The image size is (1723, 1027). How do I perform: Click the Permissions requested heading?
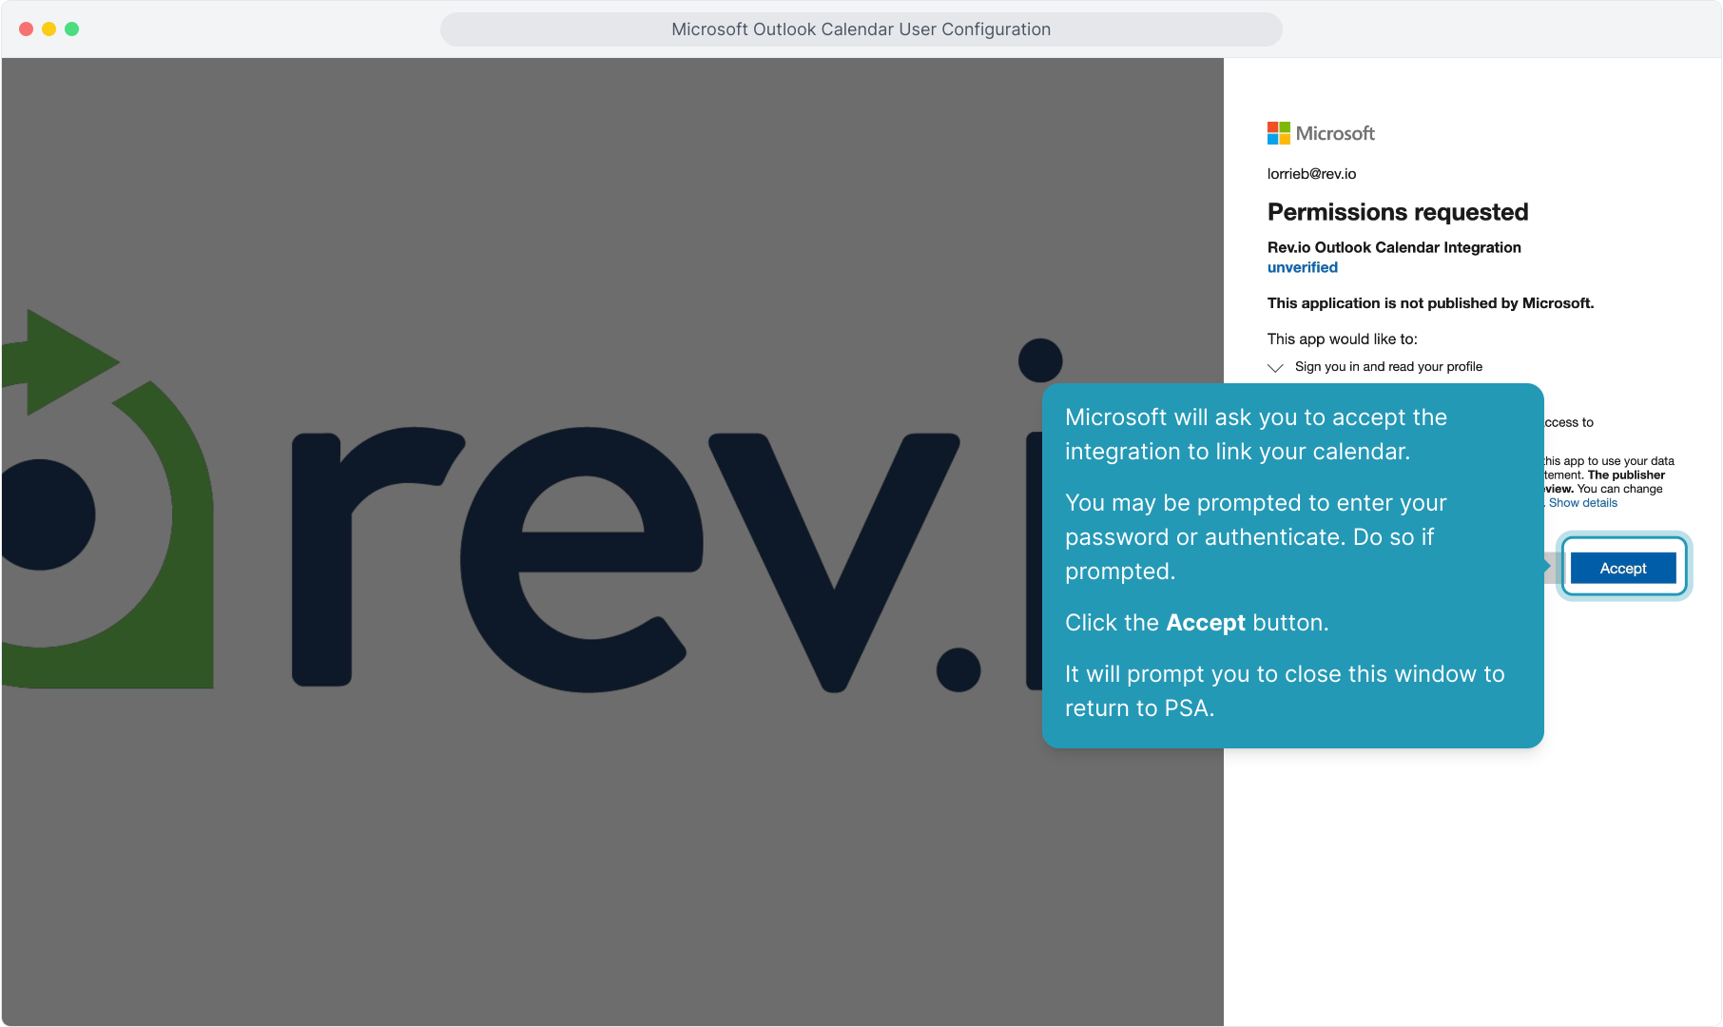pos(1397,212)
